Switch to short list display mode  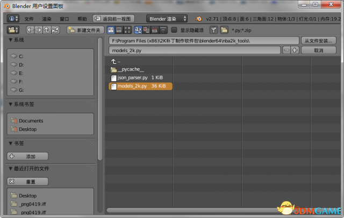tap(111, 30)
